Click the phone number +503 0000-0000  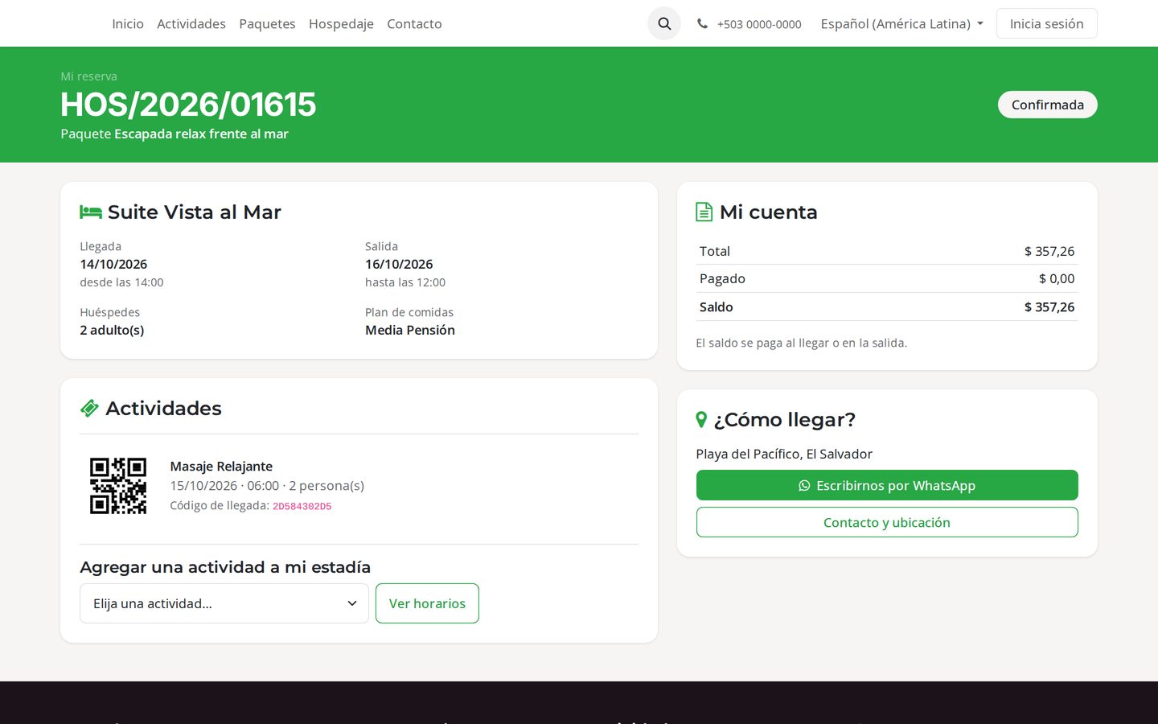(759, 24)
